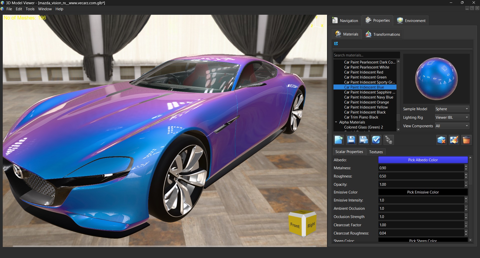Click the Pick Emissive Color swatch
This screenshot has width=480, height=258.
[x=423, y=192]
